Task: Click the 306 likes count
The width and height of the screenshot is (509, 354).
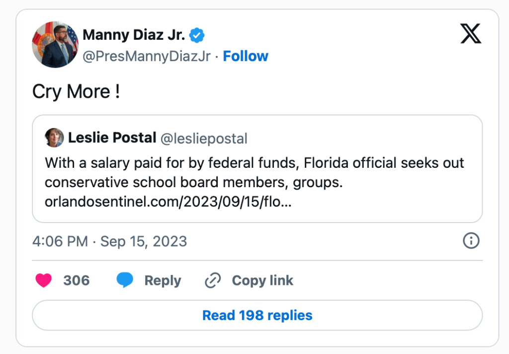Action: [77, 281]
